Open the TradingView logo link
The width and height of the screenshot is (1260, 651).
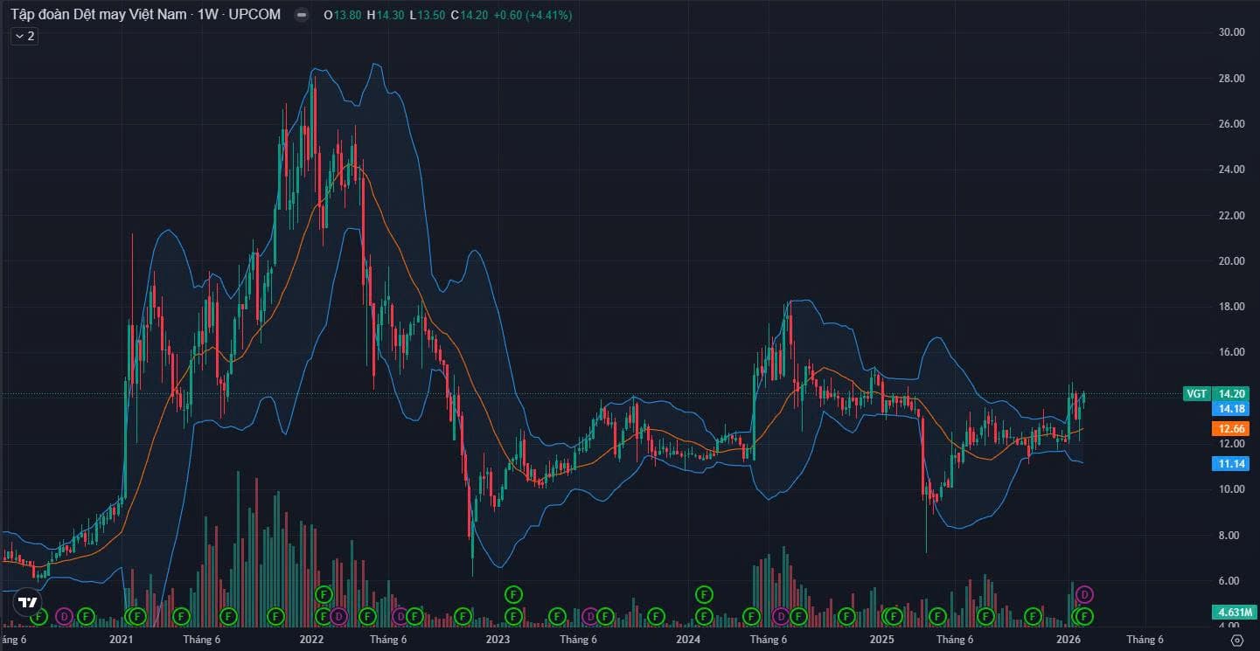[28, 602]
